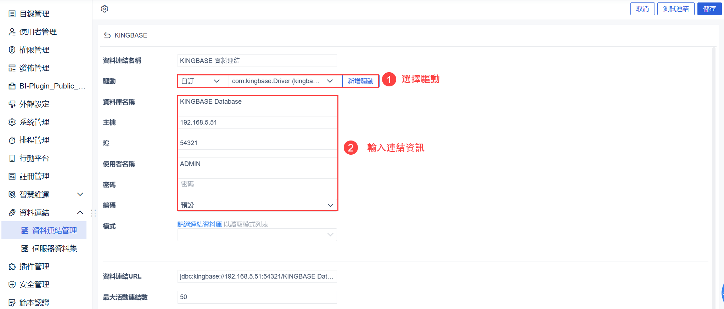Click the 點選連結資料庫 link
Screen dimensions: 724x309
200,224
